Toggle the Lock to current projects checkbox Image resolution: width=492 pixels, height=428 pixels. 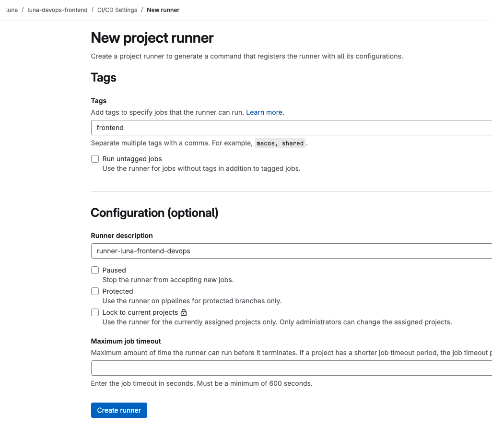pos(95,312)
